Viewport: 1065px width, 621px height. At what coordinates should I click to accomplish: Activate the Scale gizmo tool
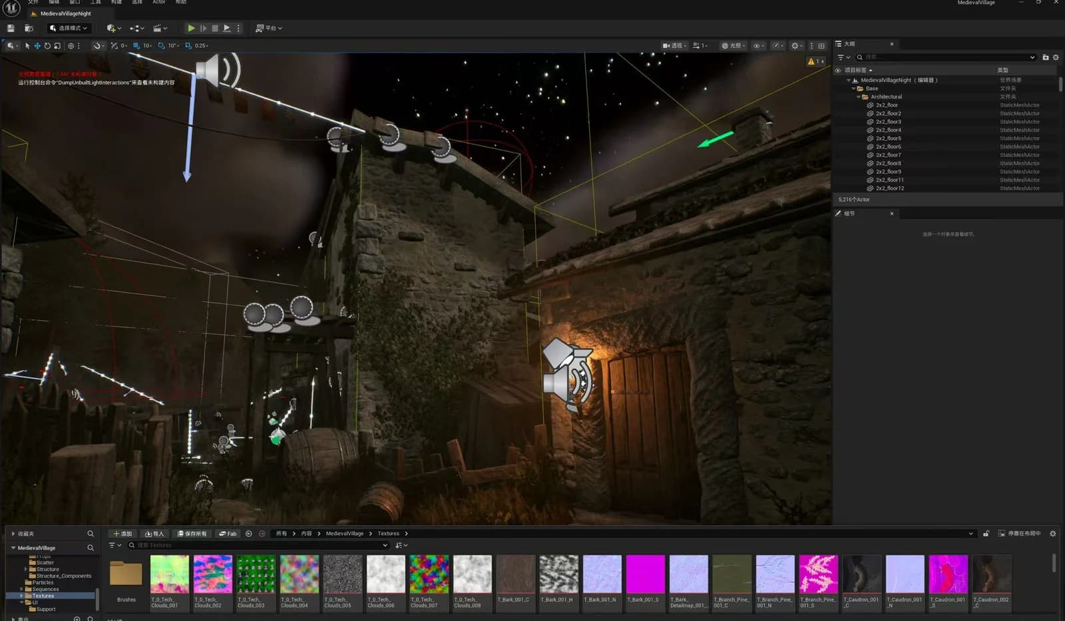[x=57, y=46]
